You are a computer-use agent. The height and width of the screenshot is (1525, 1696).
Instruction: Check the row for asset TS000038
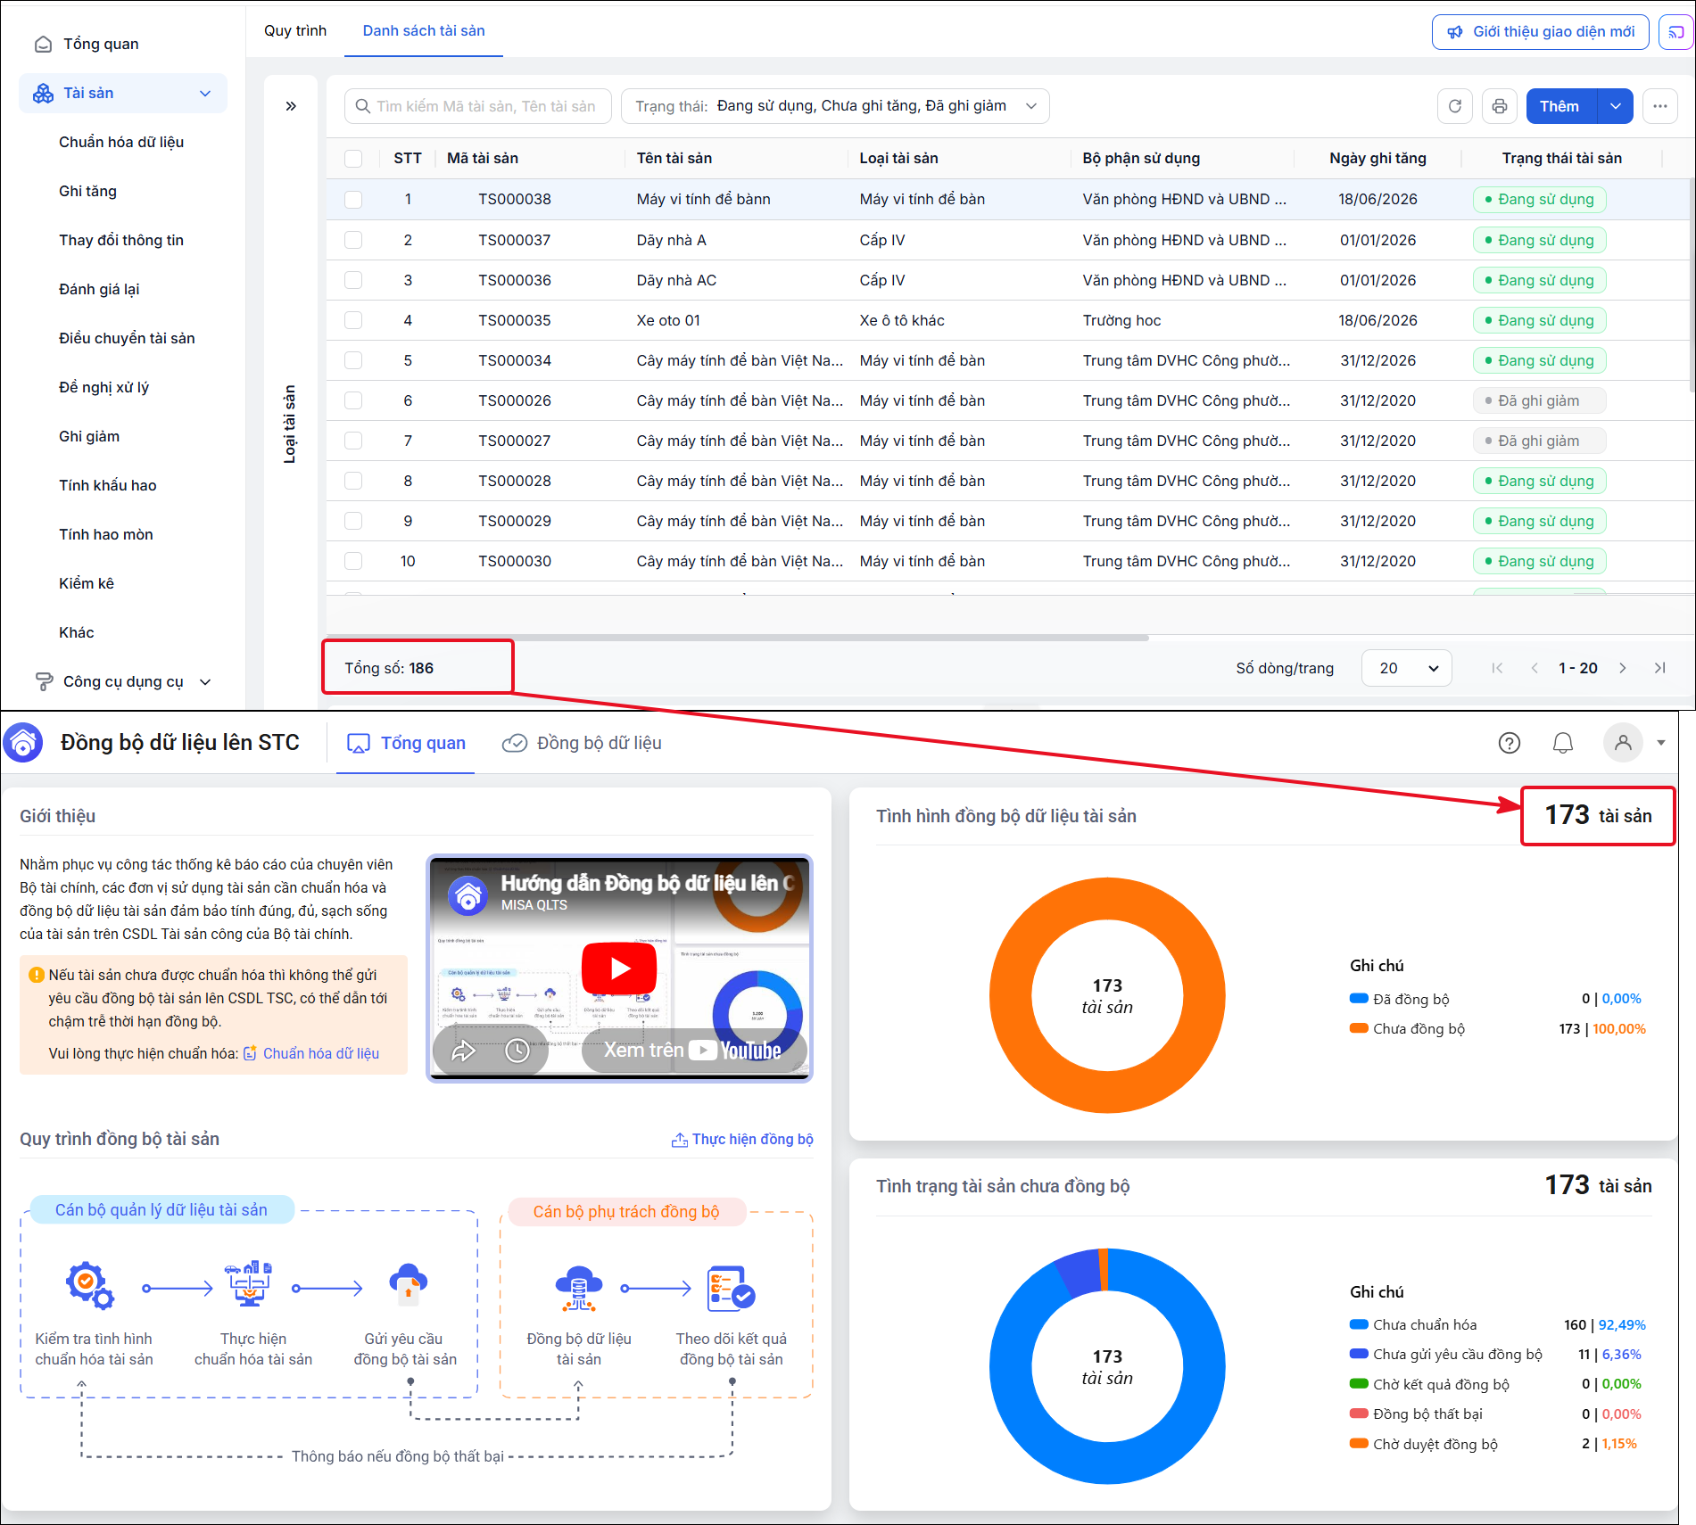353,200
